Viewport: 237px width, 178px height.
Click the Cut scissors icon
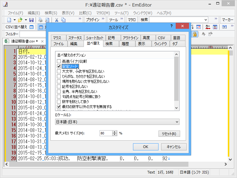pyautogui.click(x=57, y=20)
